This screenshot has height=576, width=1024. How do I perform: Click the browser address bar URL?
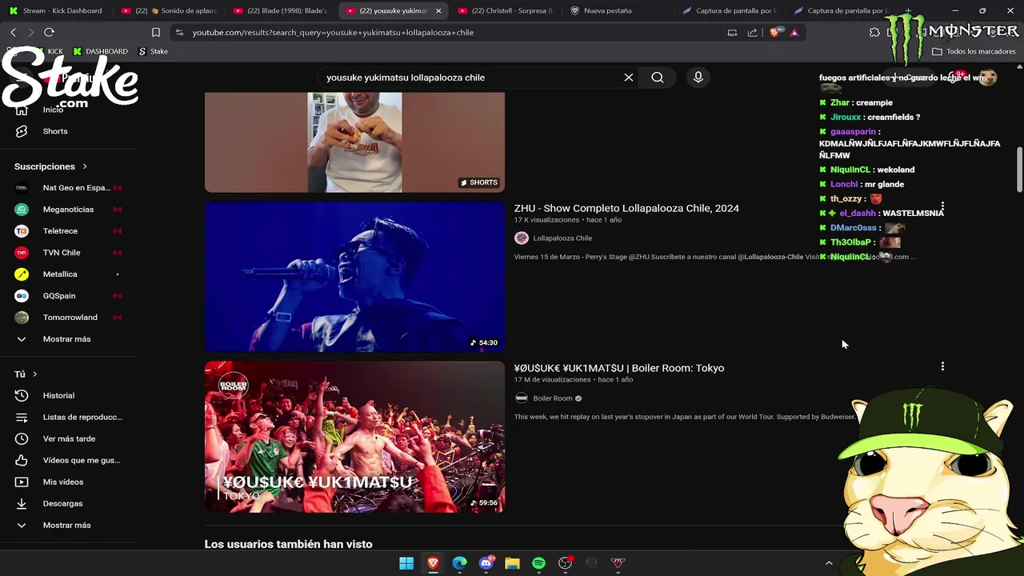click(x=333, y=32)
